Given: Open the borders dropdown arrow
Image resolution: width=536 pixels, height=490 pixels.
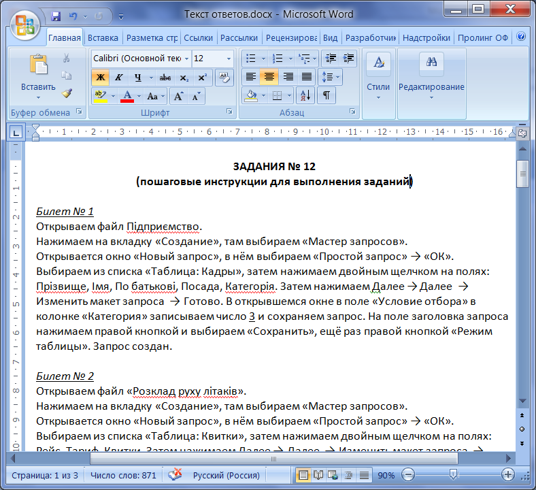Looking at the screenshot, I should click(290, 95).
